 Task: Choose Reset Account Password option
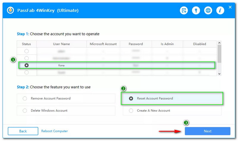click(x=131, y=98)
